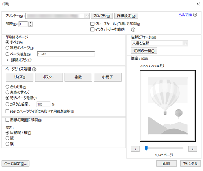Click the help question mark icon
Screen dimensions: 203x171
point(195,15)
